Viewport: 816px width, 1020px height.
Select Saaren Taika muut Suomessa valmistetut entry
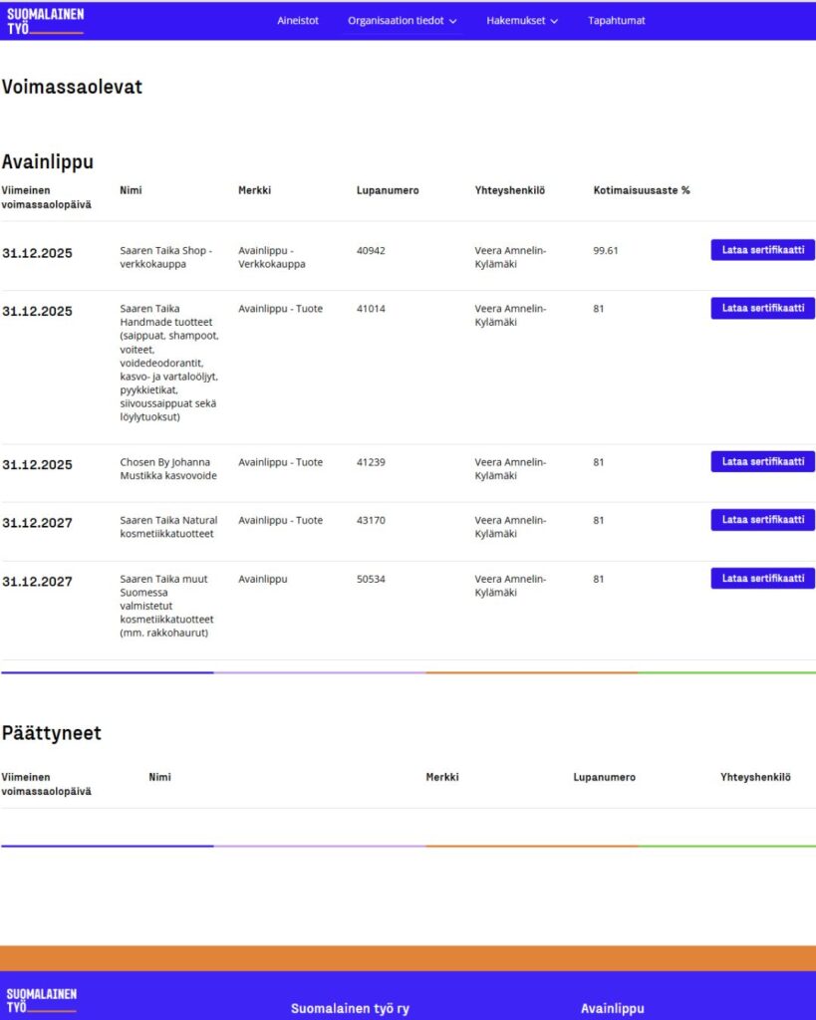pyautogui.click(x=166, y=606)
